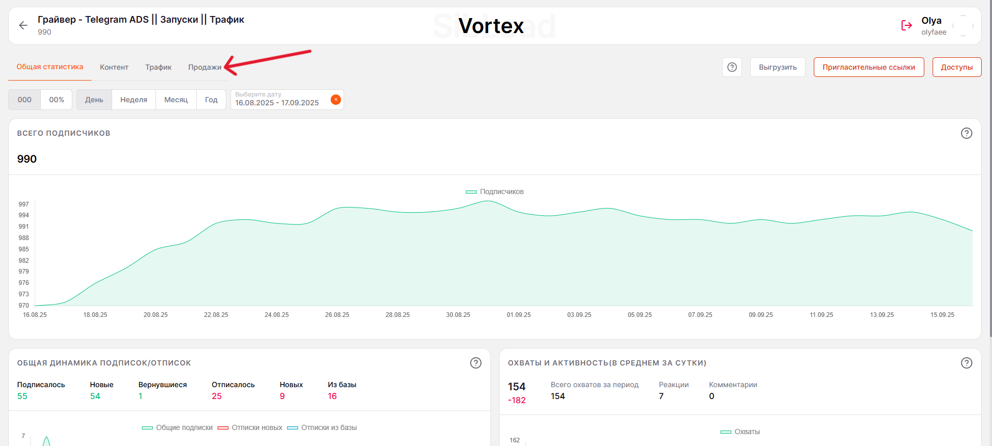Open the Продажи tab
992x446 pixels.
tap(205, 67)
